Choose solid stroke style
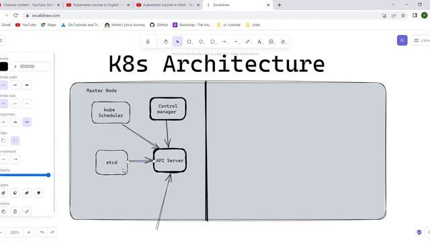Screen dimensions: 430x242 3,104
